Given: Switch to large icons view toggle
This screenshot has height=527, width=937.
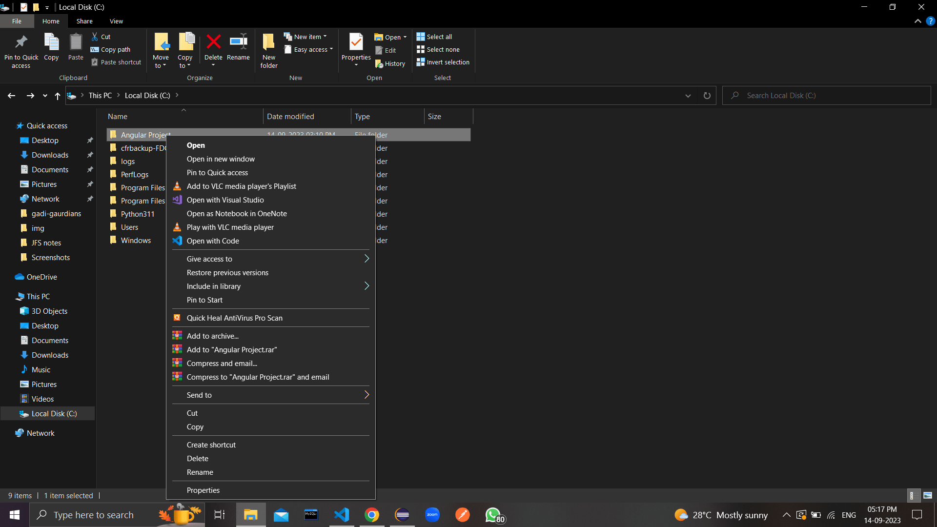Looking at the screenshot, I should [928, 495].
